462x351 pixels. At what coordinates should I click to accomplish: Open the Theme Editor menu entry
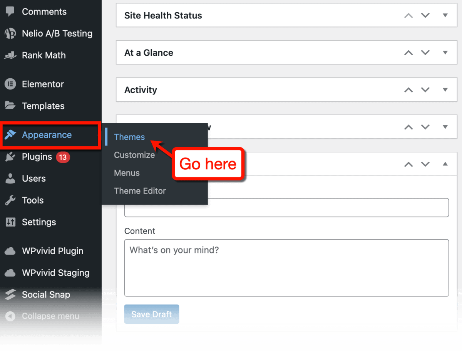(x=140, y=191)
